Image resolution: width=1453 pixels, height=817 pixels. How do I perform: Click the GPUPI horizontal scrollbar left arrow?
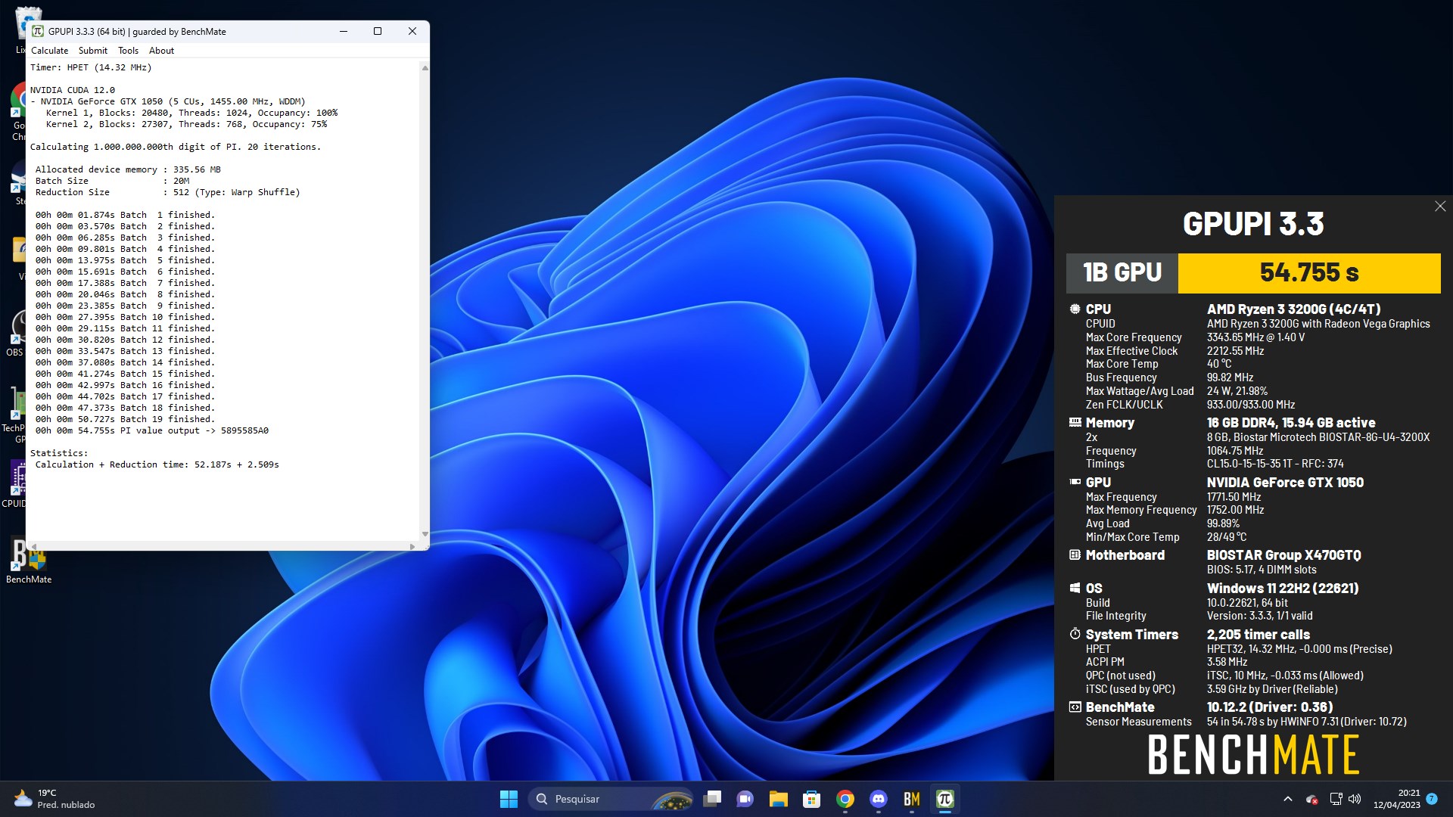point(33,546)
